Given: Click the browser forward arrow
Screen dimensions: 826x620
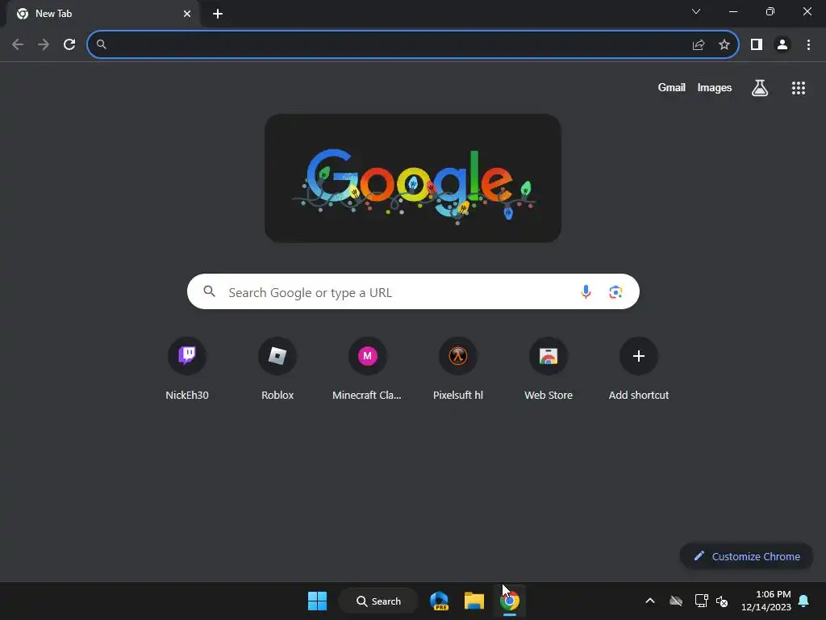Looking at the screenshot, I should (x=44, y=45).
